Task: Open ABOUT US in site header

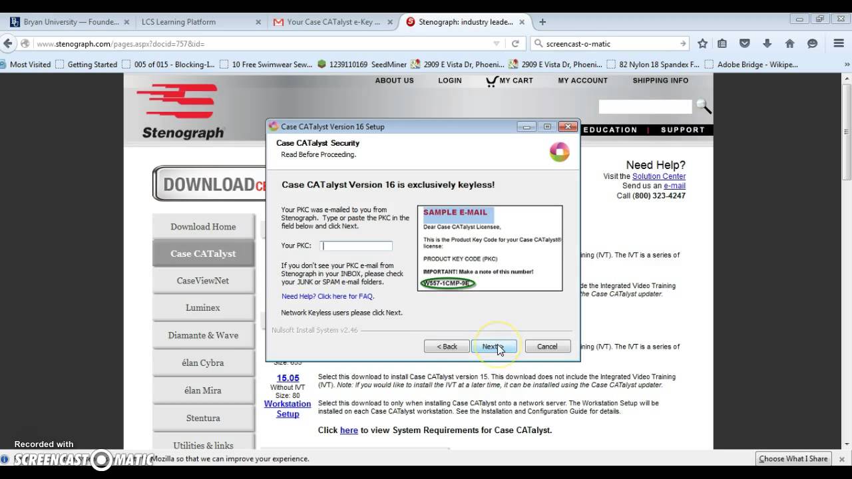Action: tap(394, 80)
